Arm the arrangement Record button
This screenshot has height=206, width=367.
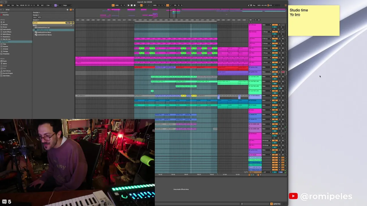(x=135, y=5)
